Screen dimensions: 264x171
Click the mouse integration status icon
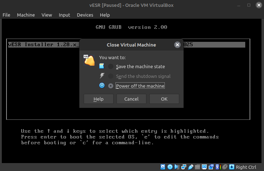[225, 167]
